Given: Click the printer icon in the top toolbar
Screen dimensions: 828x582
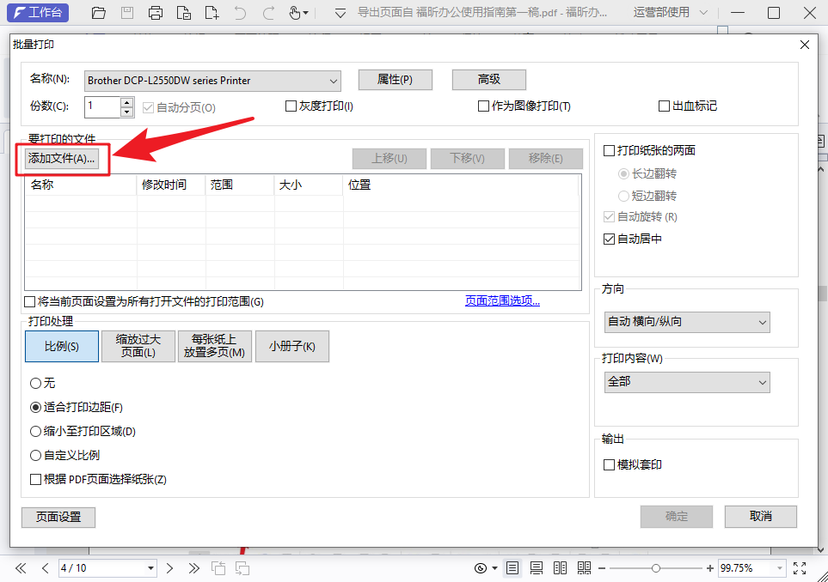Looking at the screenshot, I should (x=156, y=13).
